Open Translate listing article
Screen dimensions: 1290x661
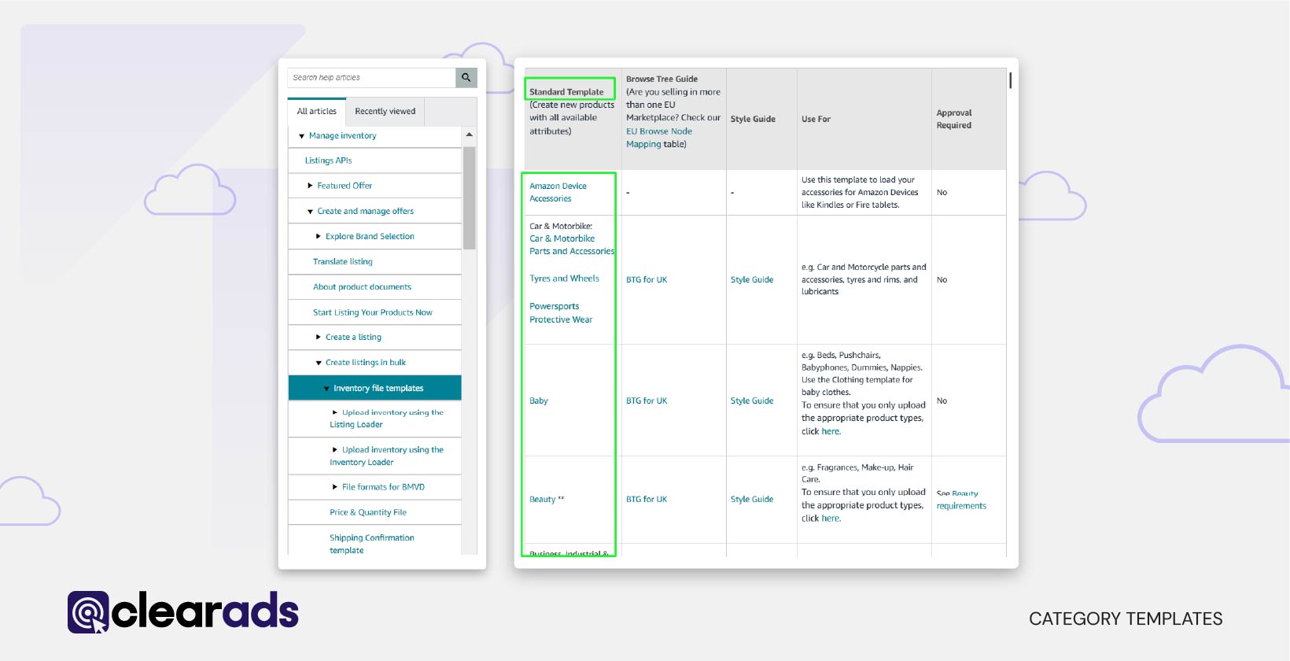pyautogui.click(x=343, y=262)
